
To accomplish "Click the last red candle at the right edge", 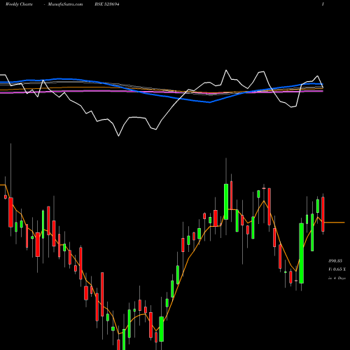I will (x=323, y=214).
